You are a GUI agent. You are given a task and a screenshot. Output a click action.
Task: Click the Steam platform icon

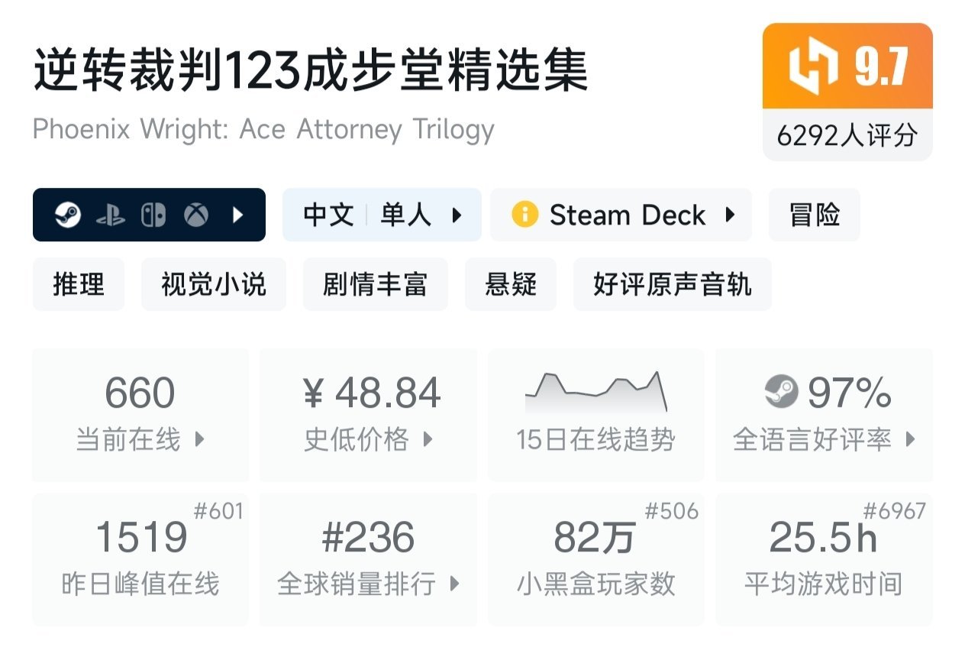[67, 215]
